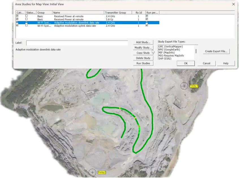Toggle Run per checkbox for 2.4 GHz Received Power
This screenshot has height=178, width=239.
147,16
